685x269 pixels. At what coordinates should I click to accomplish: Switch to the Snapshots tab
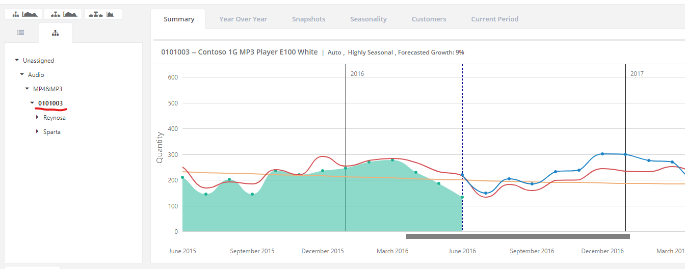pyautogui.click(x=308, y=19)
